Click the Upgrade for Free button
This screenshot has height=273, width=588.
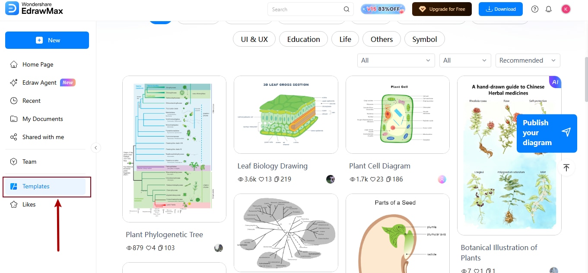pyautogui.click(x=442, y=9)
